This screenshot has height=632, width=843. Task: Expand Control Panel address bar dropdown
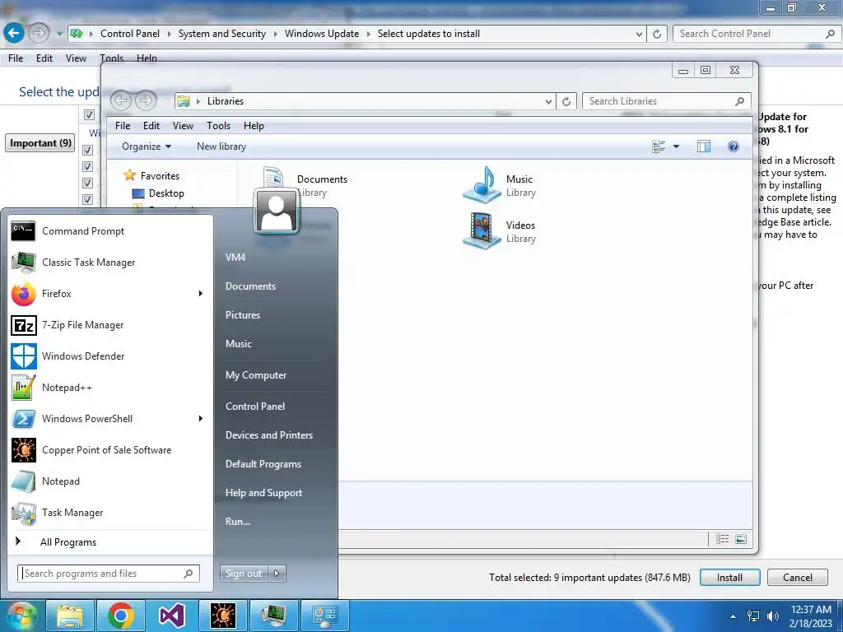click(639, 34)
